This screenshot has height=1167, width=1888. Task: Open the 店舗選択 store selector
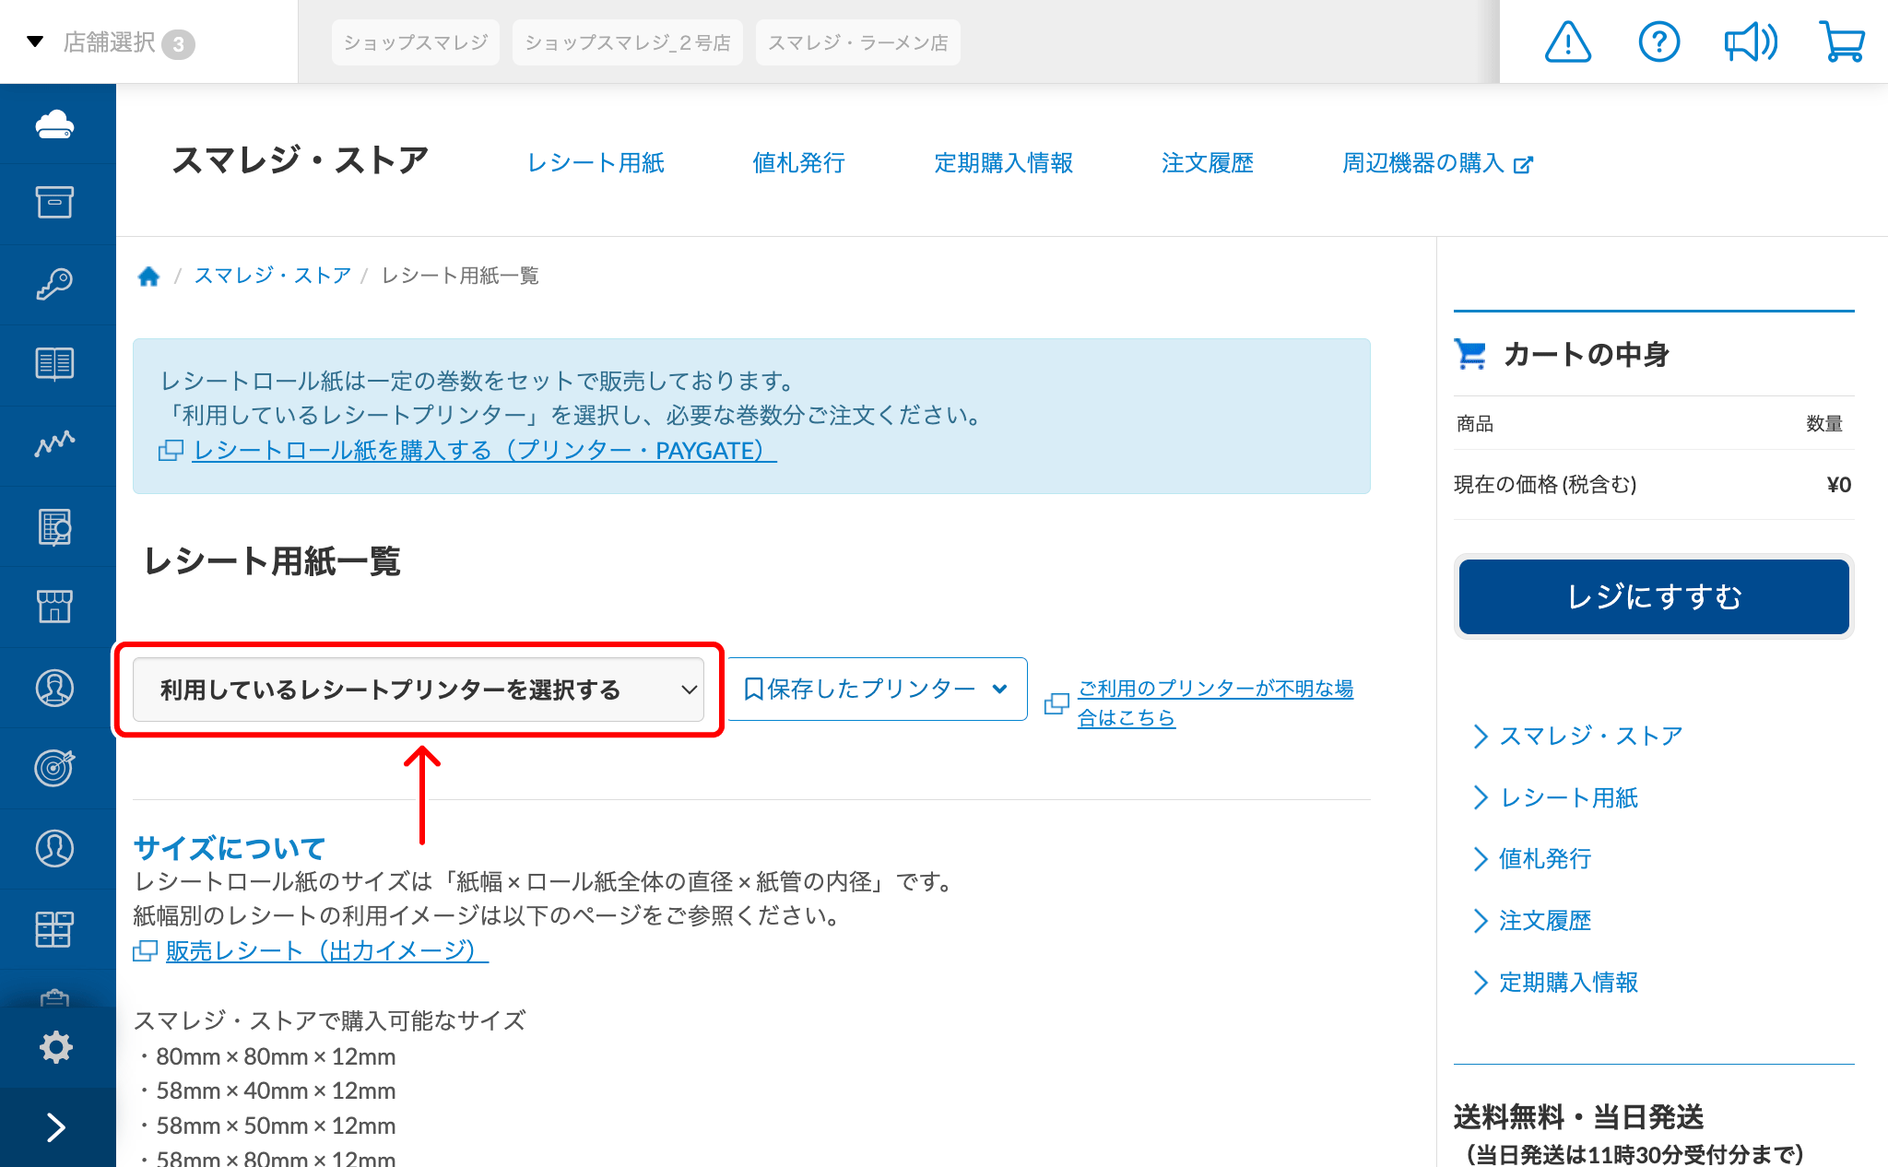click(109, 41)
